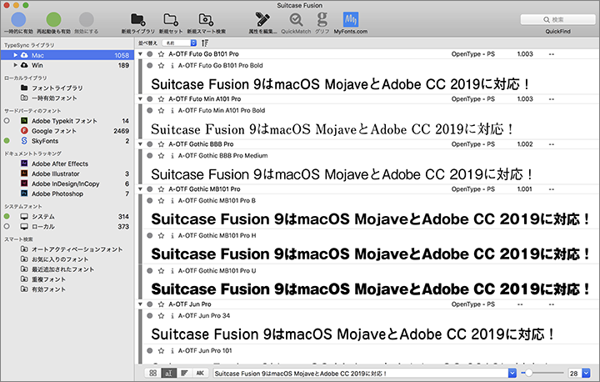Select the フォントライブラリ local library
This screenshot has width=600, height=382.
pyautogui.click(x=67, y=88)
